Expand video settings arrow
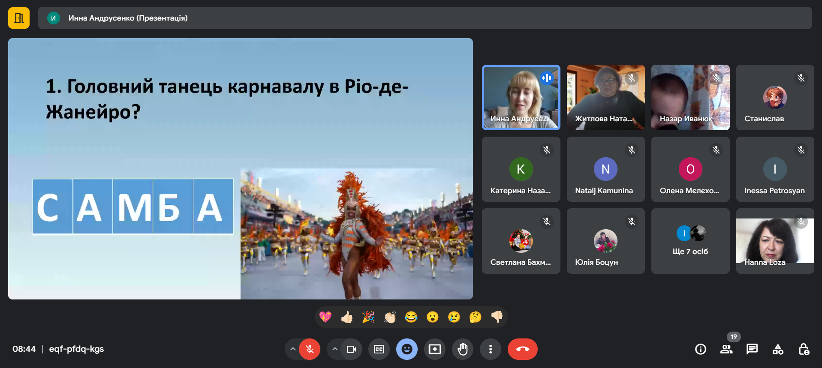 (335, 349)
